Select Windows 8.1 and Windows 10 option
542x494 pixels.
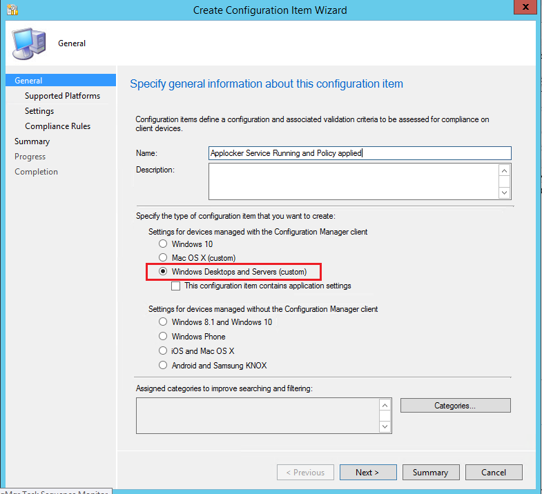pos(163,322)
